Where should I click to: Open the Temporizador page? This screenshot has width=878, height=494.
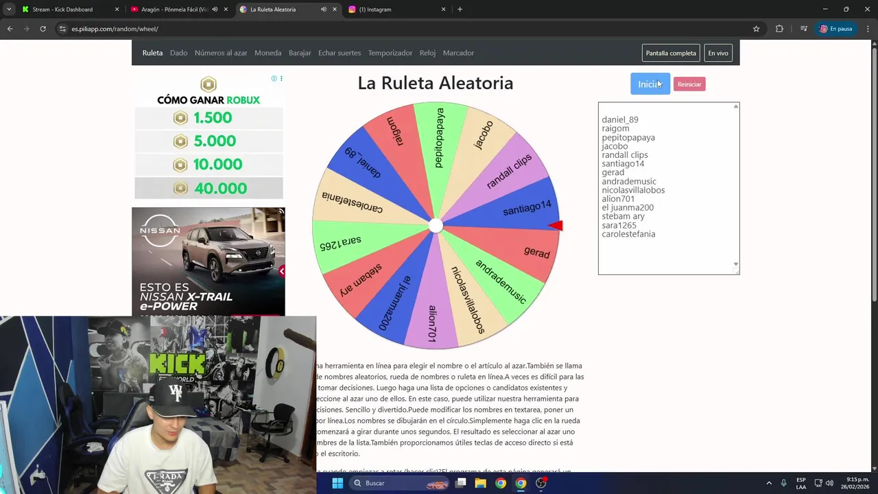[x=390, y=53]
